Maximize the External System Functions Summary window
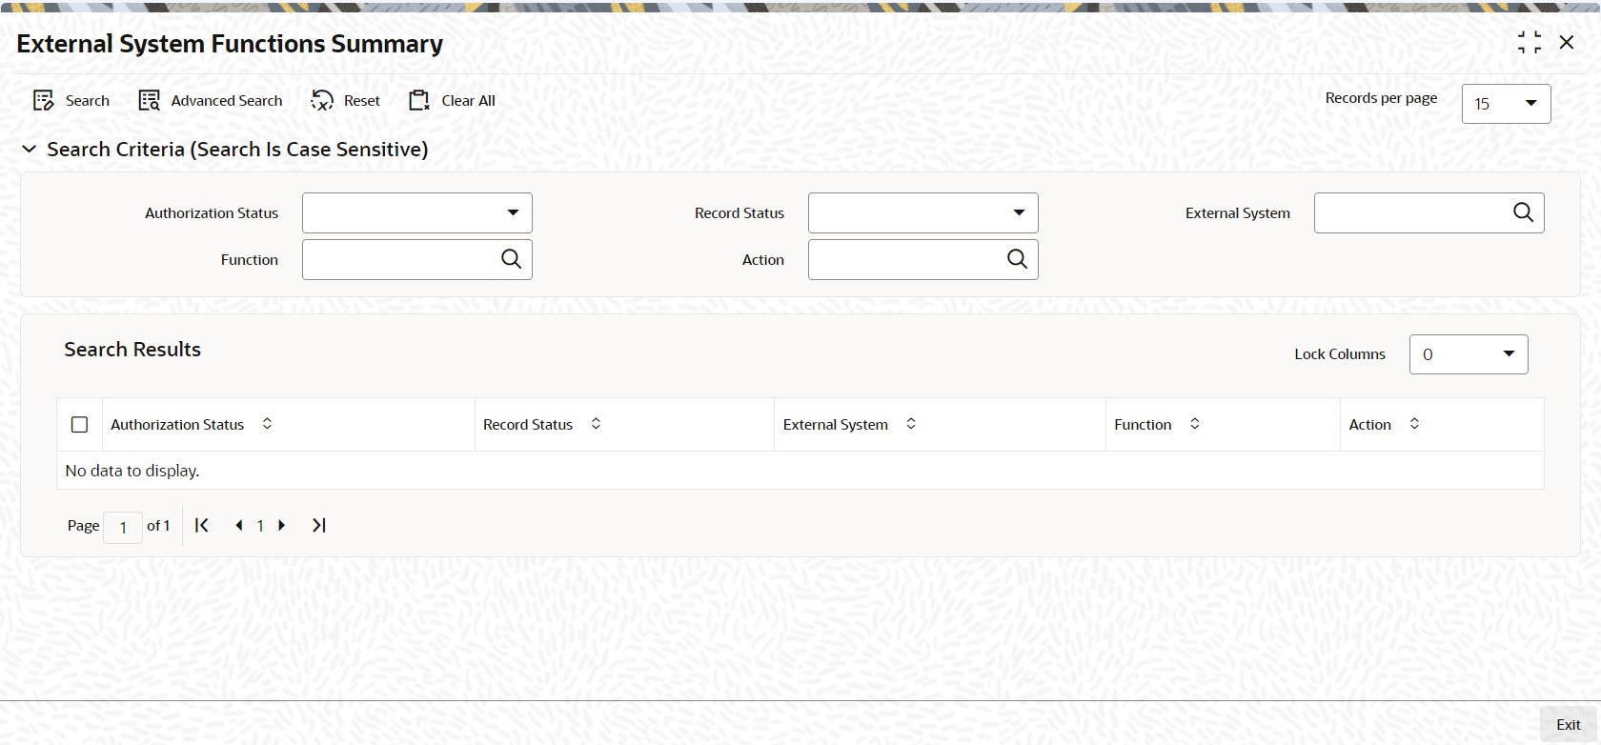This screenshot has height=745, width=1601. (x=1530, y=42)
